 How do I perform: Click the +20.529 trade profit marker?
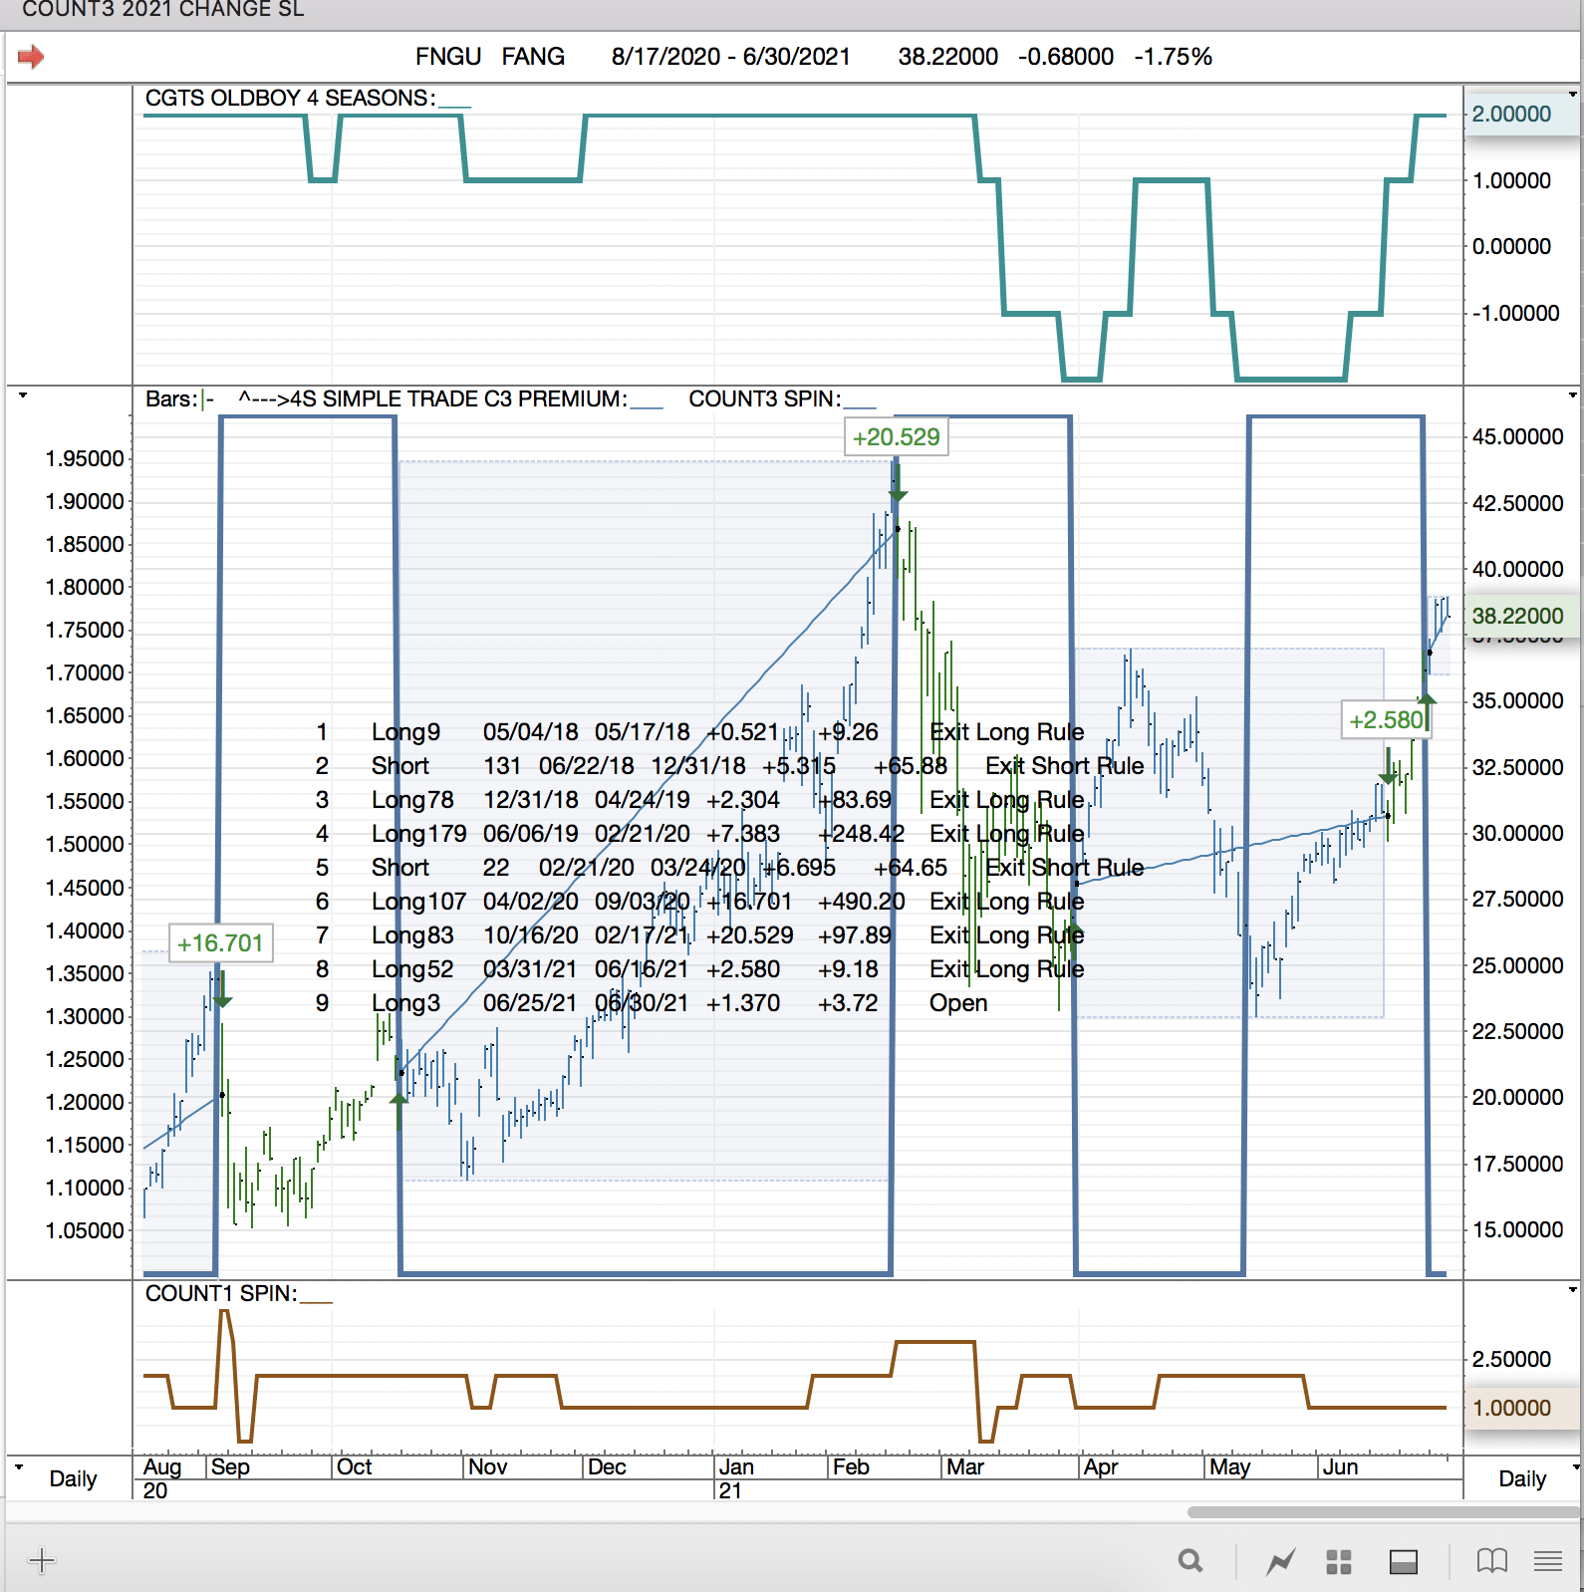(x=896, y=437)
